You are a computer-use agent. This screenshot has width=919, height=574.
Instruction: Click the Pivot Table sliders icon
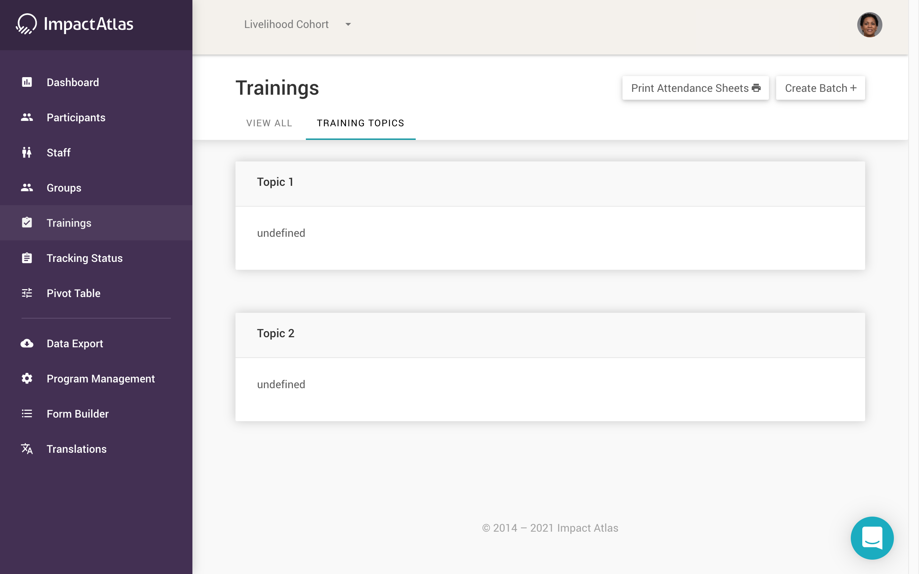coord(27,293)
